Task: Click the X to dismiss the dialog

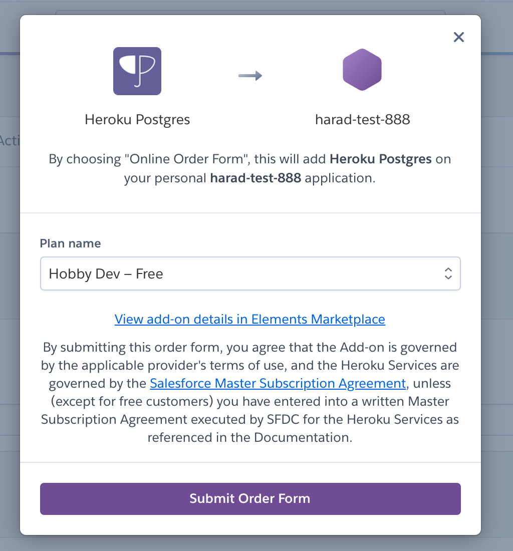Action: [x=458, y=37]
